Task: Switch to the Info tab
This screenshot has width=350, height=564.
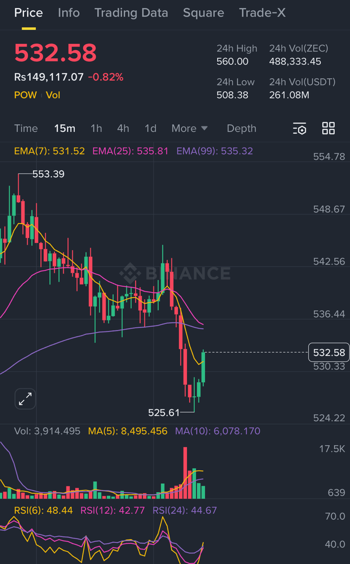Action: tap(68, 13)
